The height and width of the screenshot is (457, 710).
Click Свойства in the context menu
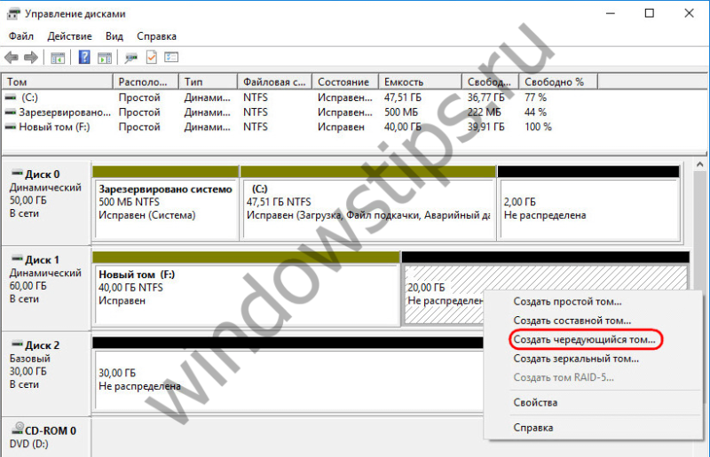[535, 403]
